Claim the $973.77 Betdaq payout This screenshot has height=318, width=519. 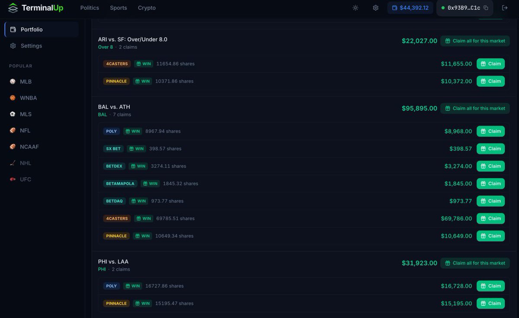point(490,201)
